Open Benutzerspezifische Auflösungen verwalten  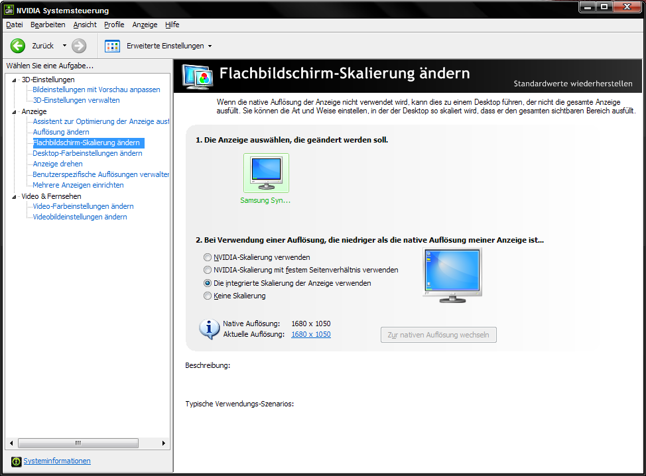click(101, 174)
